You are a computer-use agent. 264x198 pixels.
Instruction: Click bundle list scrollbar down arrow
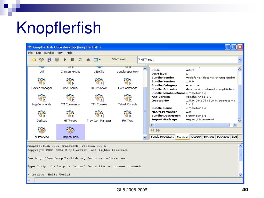(145, 138)
